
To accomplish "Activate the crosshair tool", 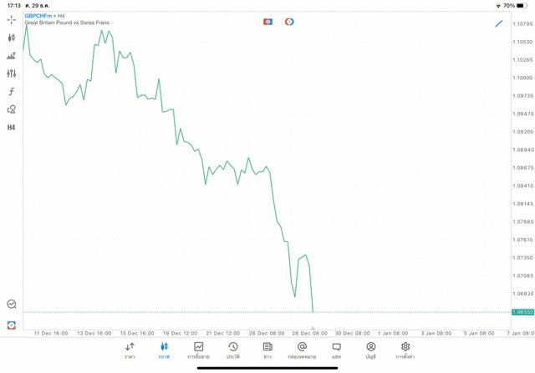I will click(11, 19).
